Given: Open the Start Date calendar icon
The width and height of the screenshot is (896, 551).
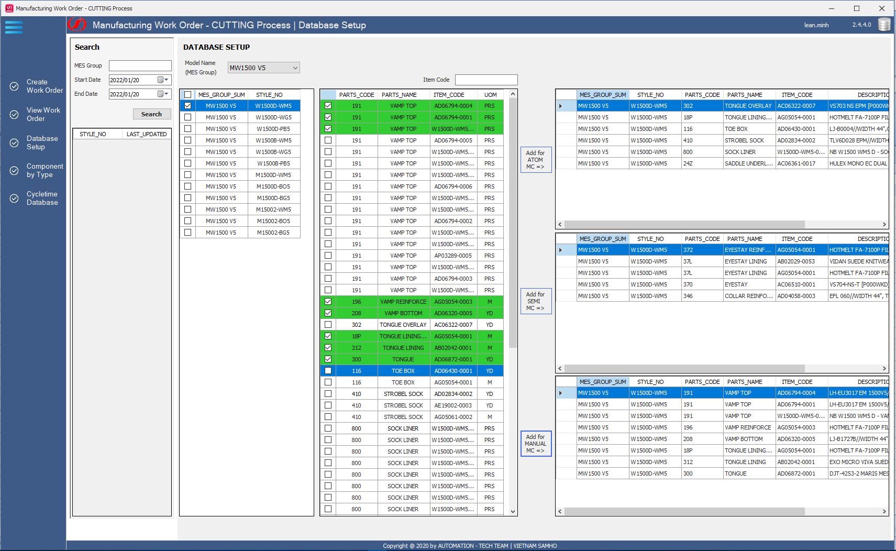Looking at the screenshot, I should (160, 80).
